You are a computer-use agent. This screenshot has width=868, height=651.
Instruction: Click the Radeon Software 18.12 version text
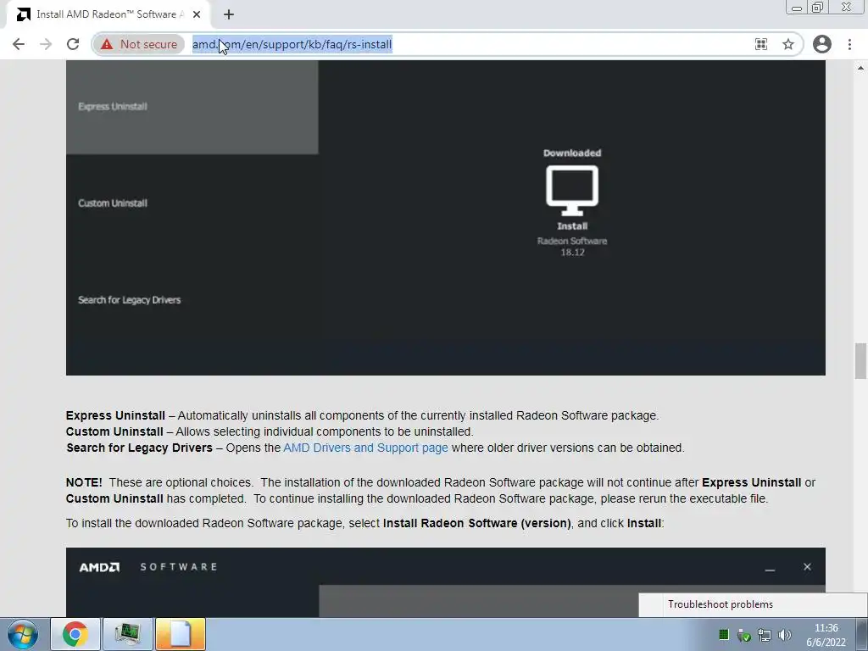572,247
